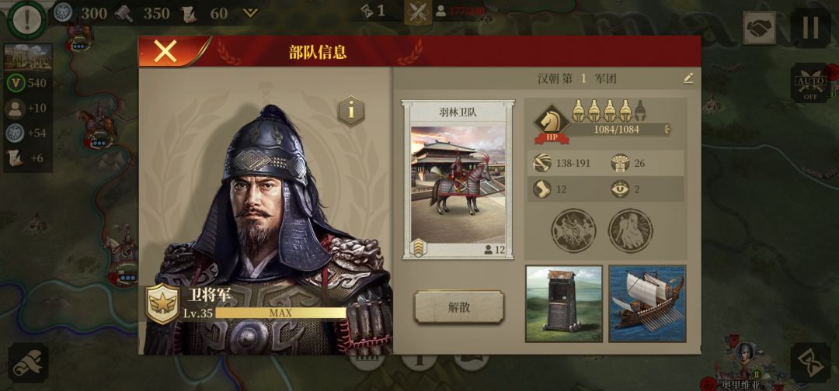Pause the game
This screenshot has width=839, height=391.
(810, 28)
